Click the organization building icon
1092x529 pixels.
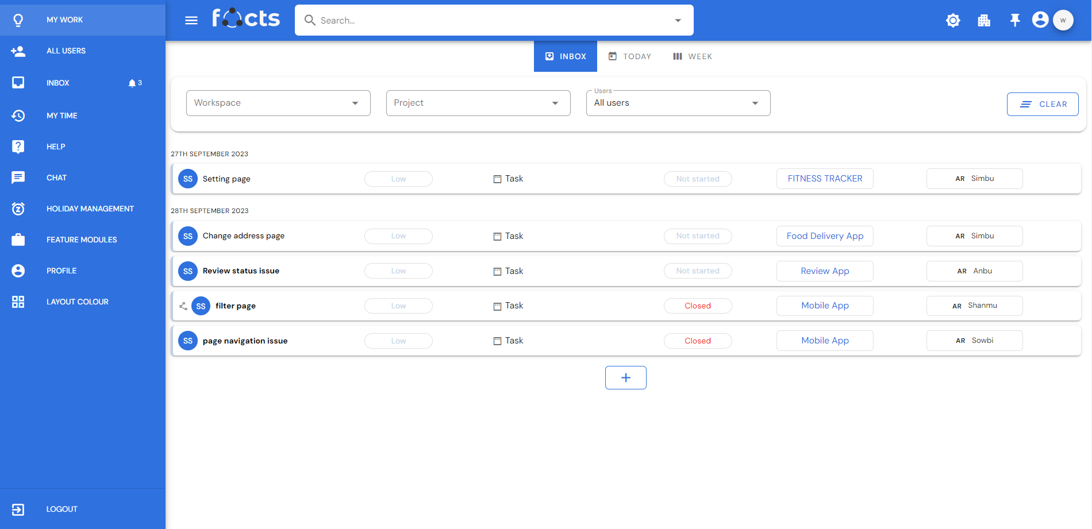coord(984,21)
